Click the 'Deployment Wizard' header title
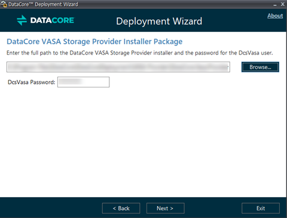The image size is (287, 218). (x=159, y=22)
